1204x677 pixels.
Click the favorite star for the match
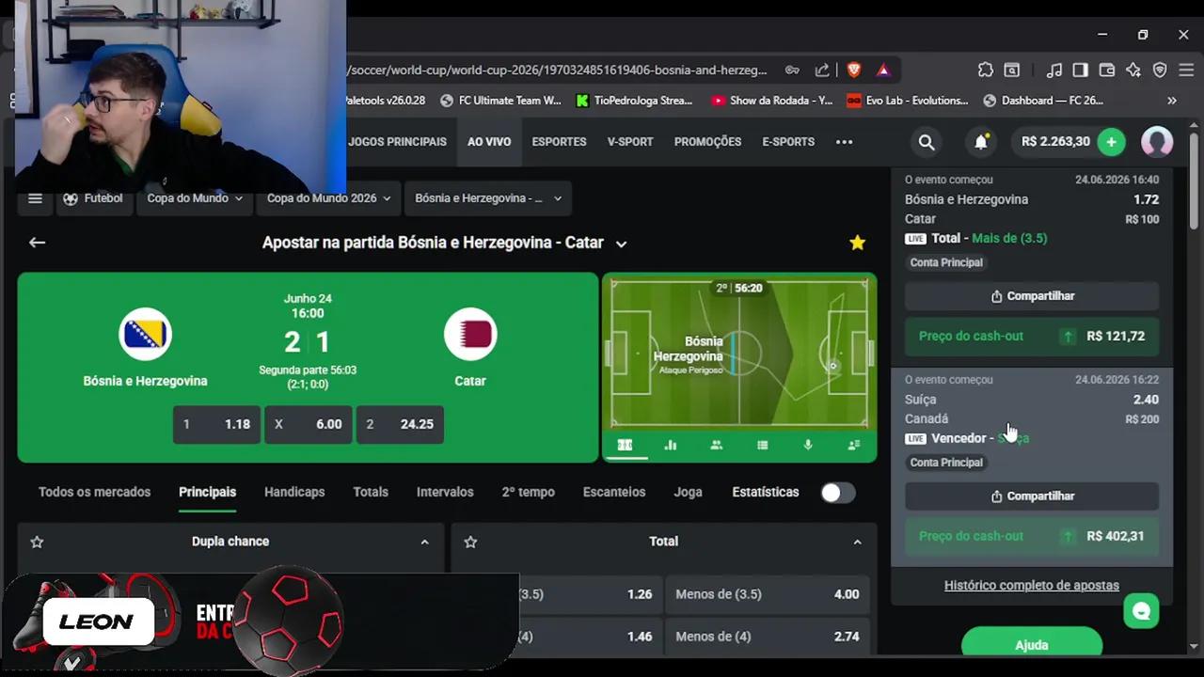(x=857, y=243)
